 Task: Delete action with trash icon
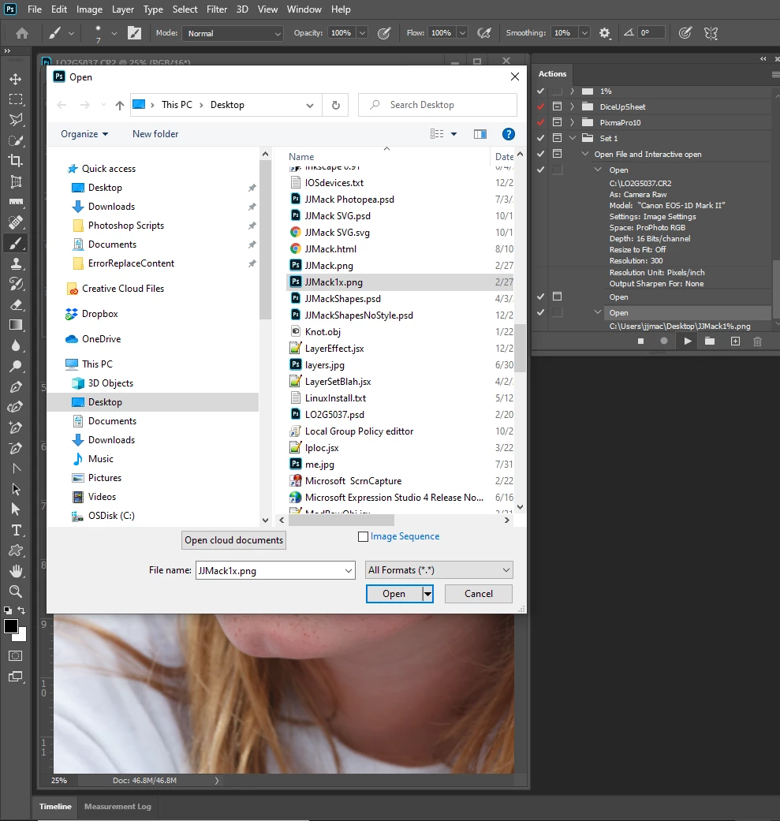pyautogui.click(x=757, y=341)
